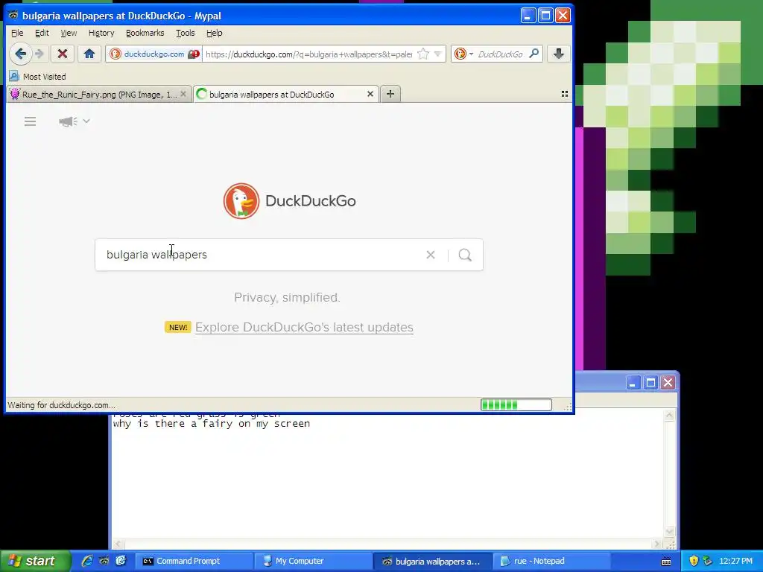The image size is (763, 572).
Task: Close the Rue_the_Runic_Fairy.png tab
Action: click(x=183, y=94)
